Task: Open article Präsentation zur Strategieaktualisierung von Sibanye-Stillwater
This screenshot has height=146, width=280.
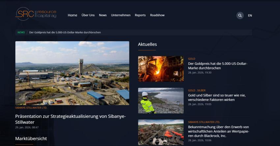Action: point(70,119)
